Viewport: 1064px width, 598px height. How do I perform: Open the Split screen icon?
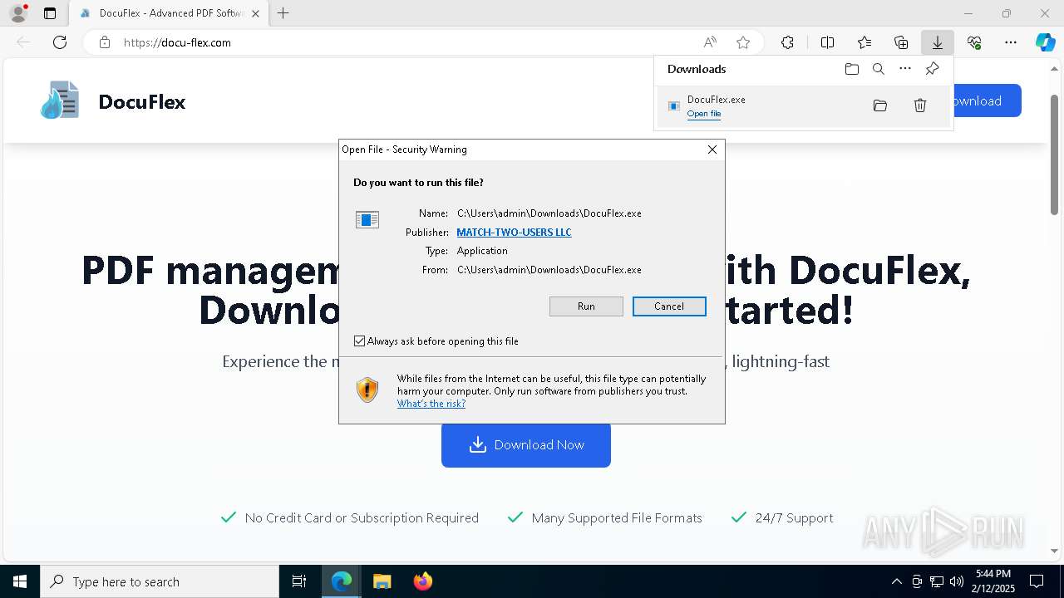coord(827,42)
